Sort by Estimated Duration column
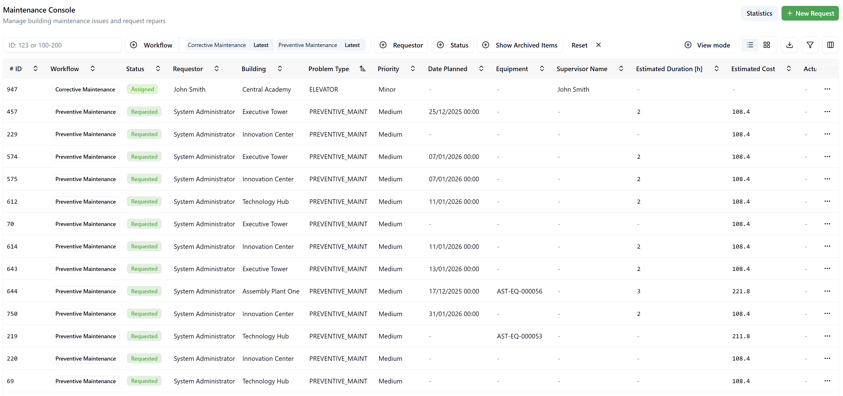Viewport: 843px width, 396px height. [716, 69]
